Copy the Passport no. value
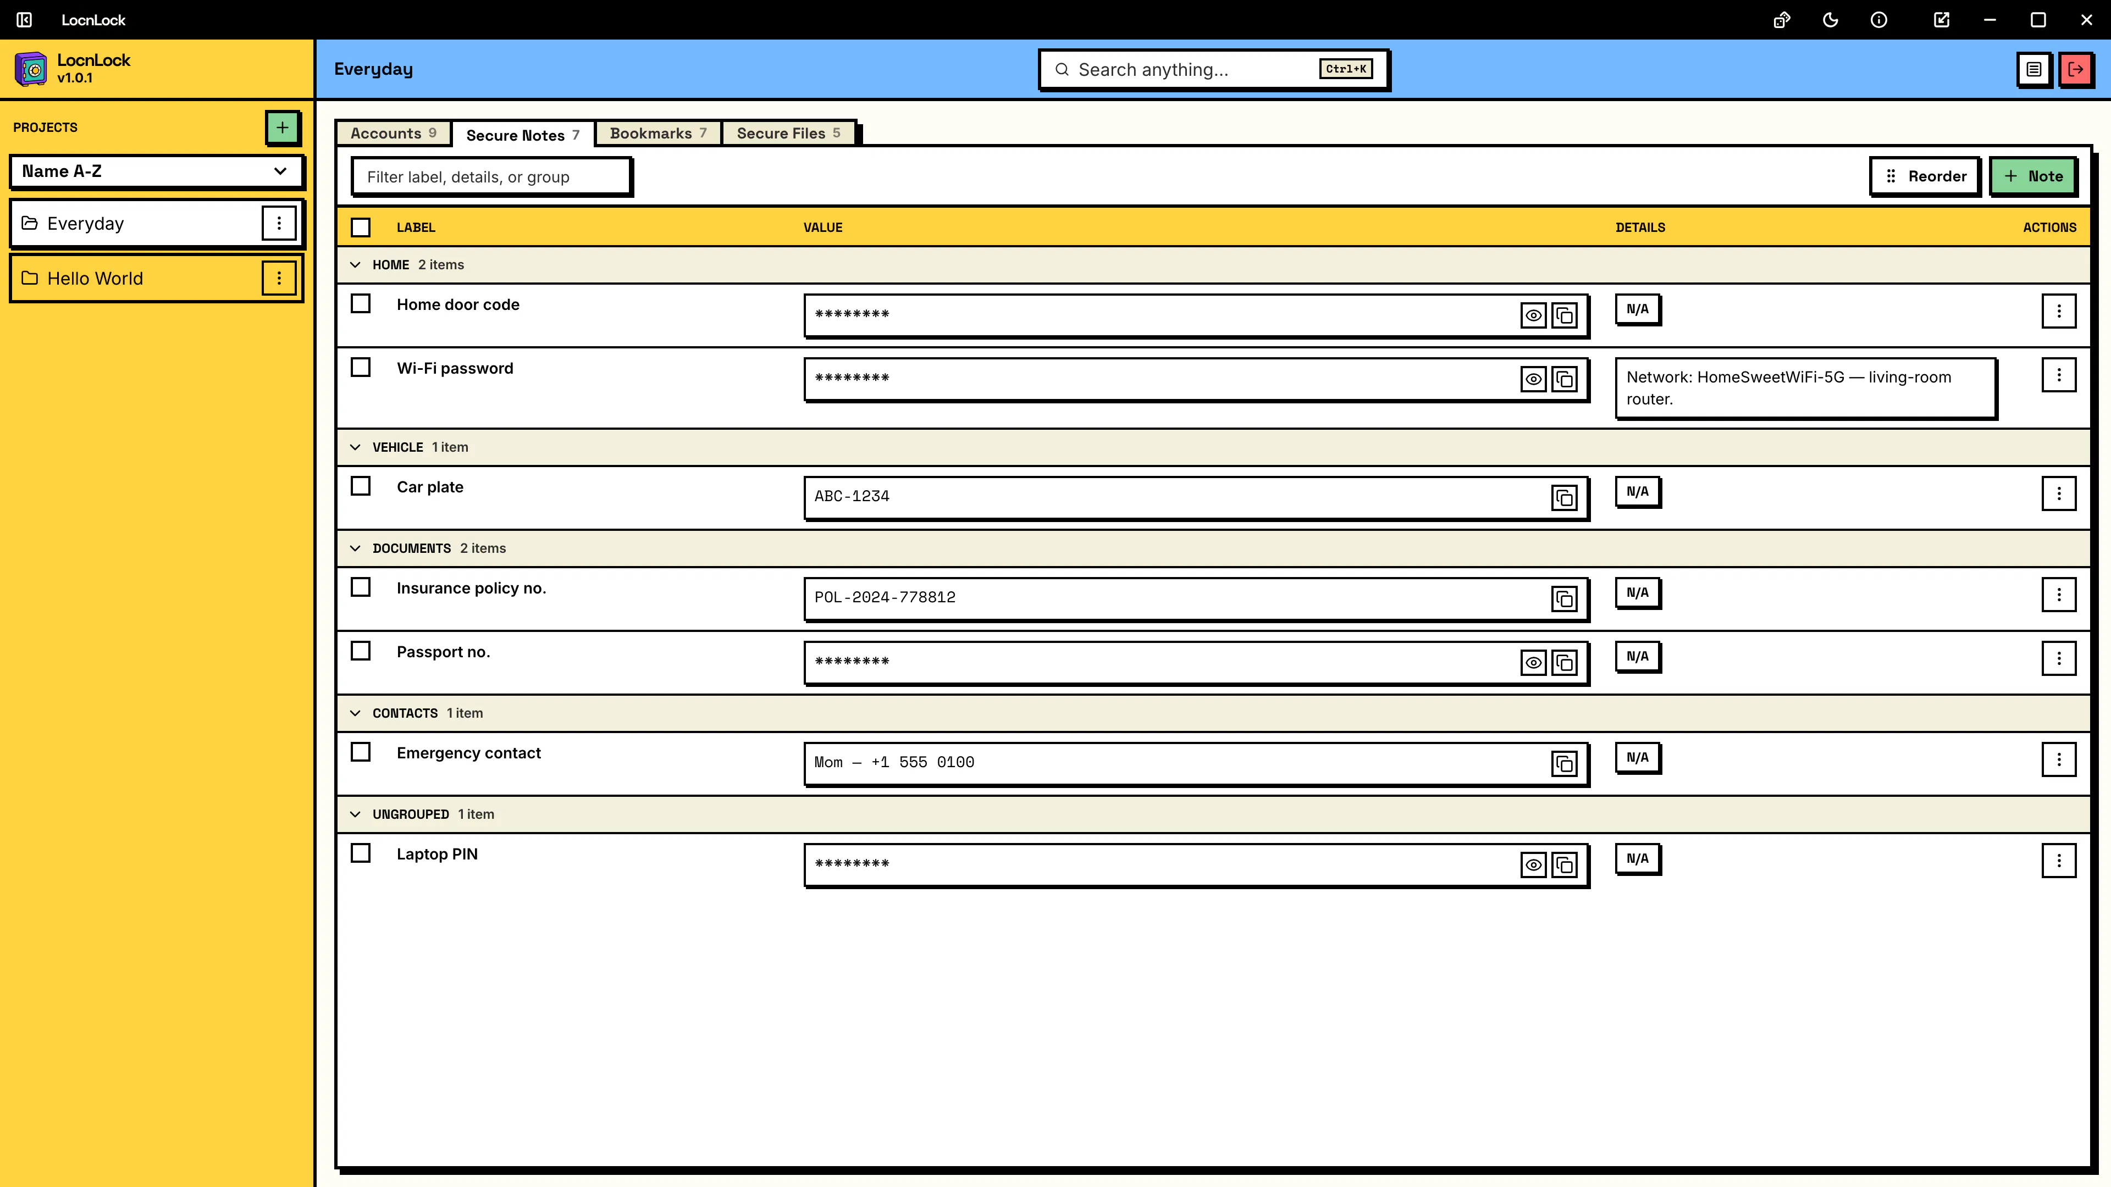Viewport: 2111px width, 1187px height. click(1565, 663)
